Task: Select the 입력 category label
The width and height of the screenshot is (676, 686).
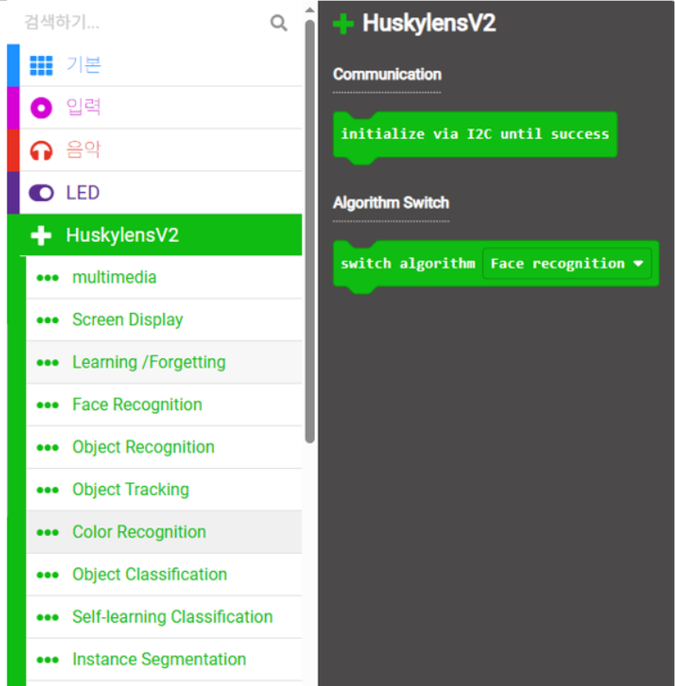Action: [x=83, y=107]
